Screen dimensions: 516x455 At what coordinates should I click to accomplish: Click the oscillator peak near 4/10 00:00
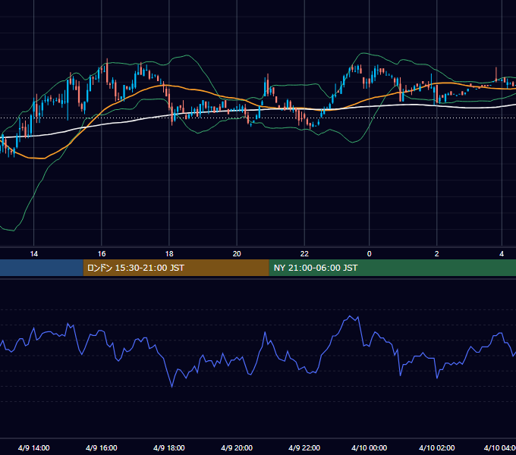click(x=350, y=316)
